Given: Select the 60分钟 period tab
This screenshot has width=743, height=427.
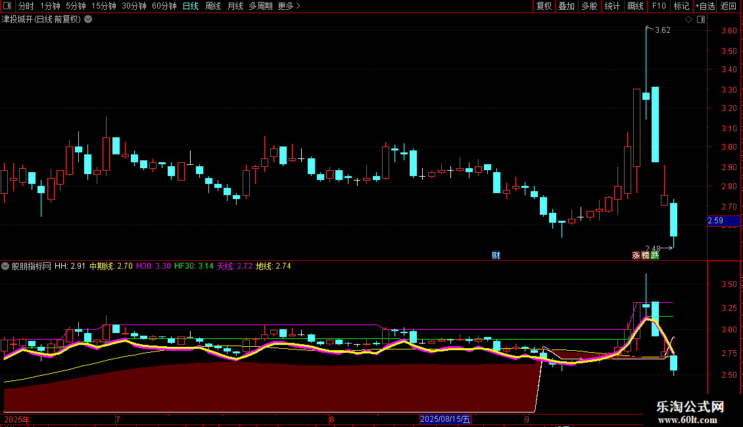Looking at the screenshot, I should (x=164, y=6).
